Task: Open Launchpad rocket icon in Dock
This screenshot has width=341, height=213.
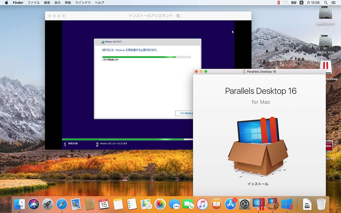Action: click(48, 204)
